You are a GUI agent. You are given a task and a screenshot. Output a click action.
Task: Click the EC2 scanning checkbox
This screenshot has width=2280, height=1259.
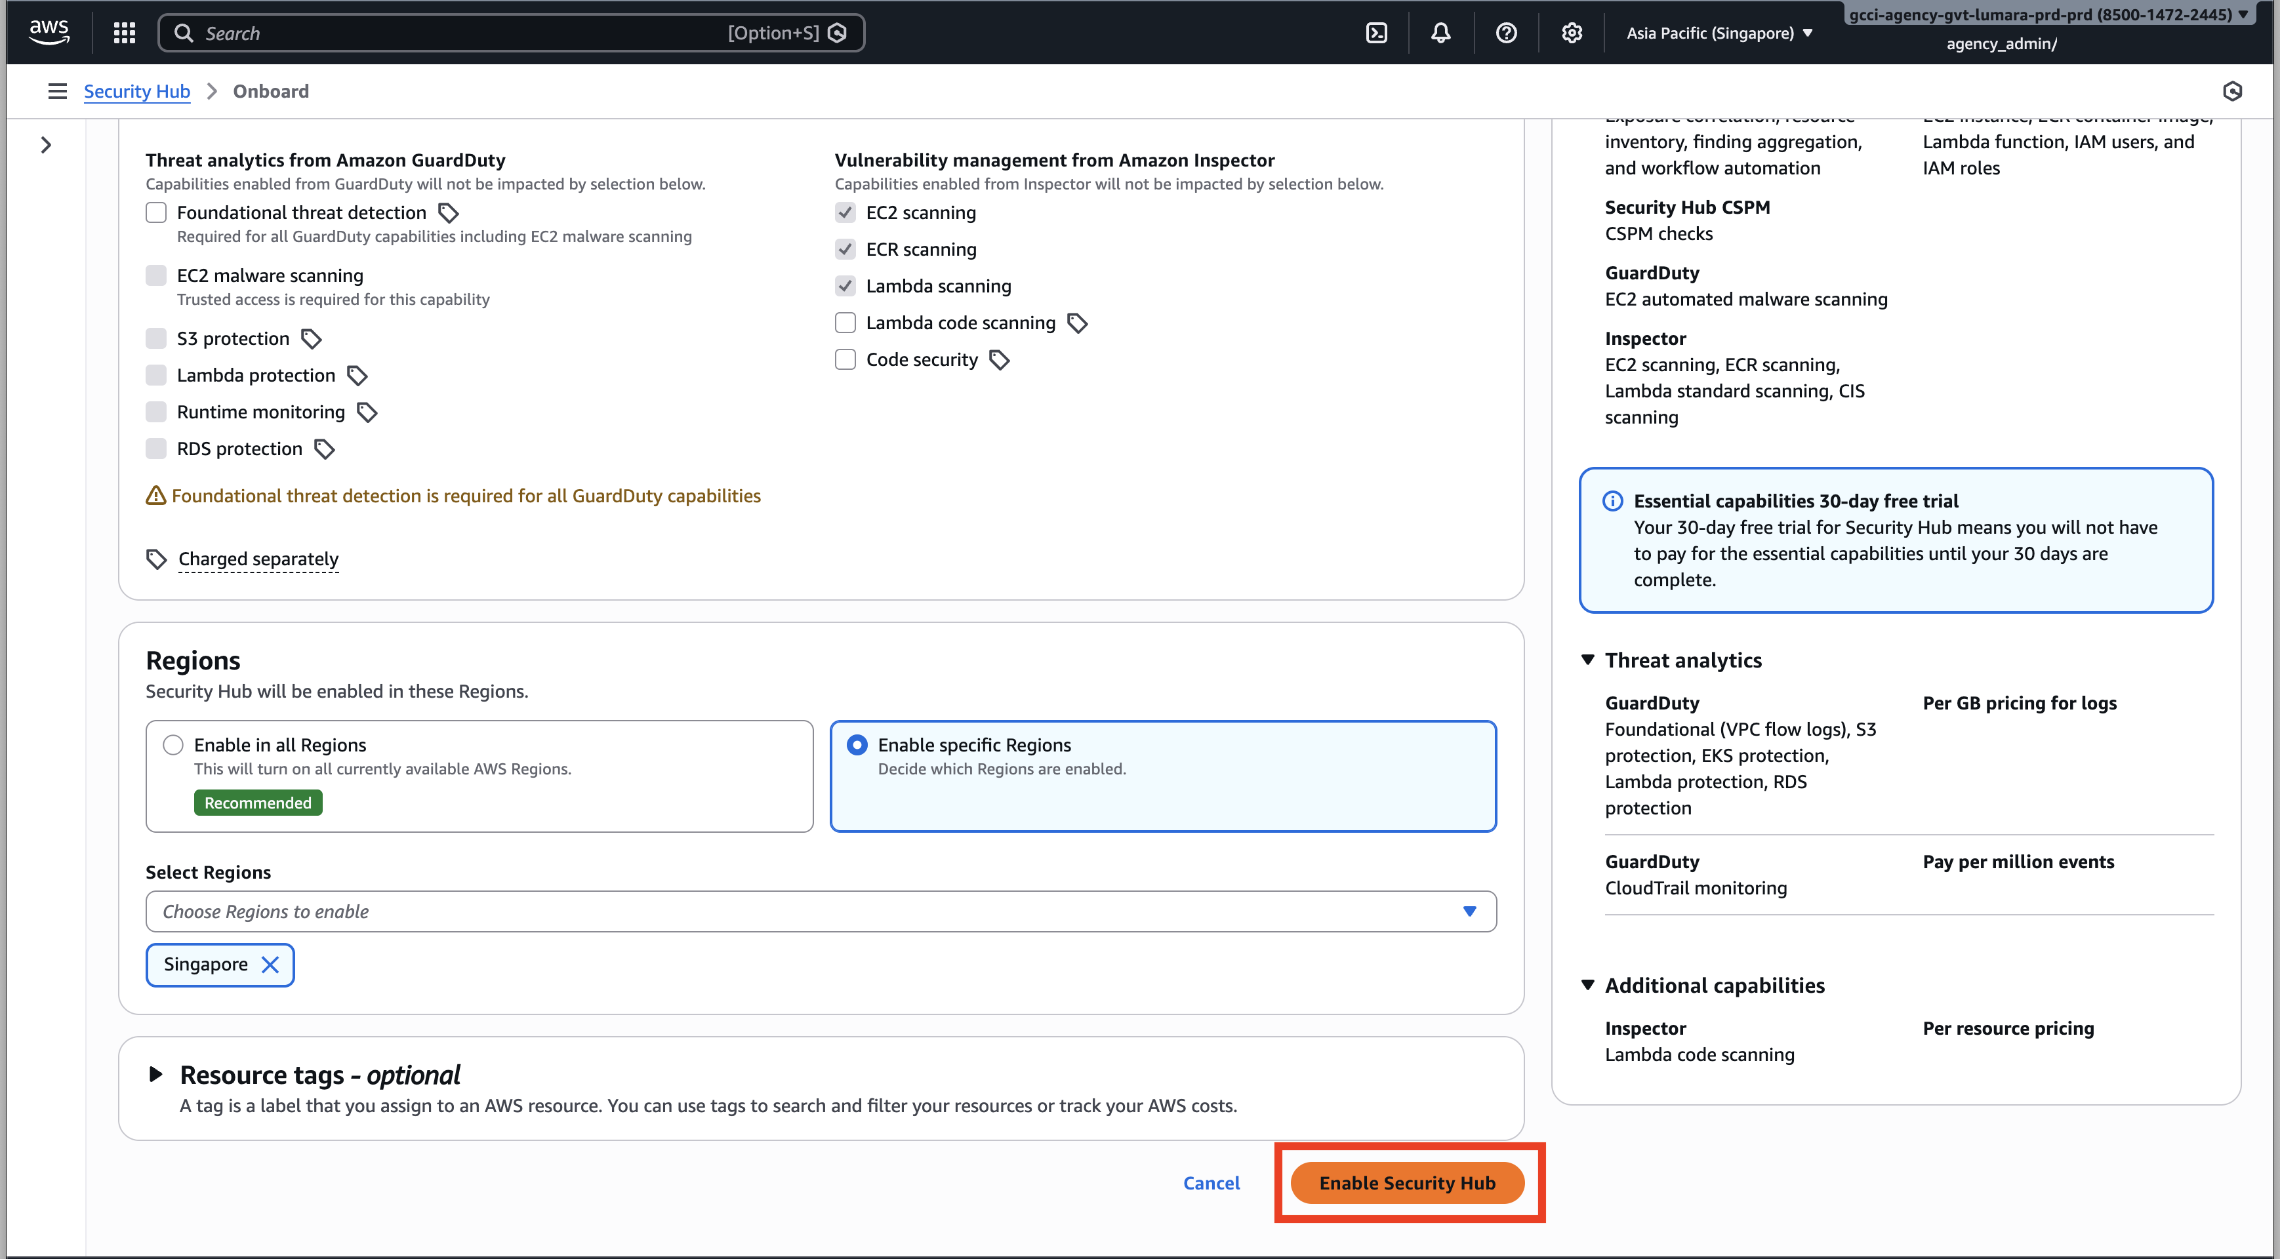click(845, 212)
